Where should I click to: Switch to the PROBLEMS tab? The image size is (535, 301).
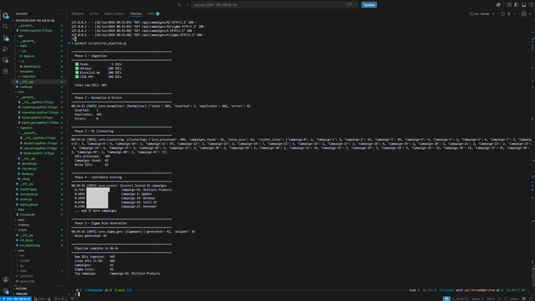pyautogui.click(x=78, y=14)
